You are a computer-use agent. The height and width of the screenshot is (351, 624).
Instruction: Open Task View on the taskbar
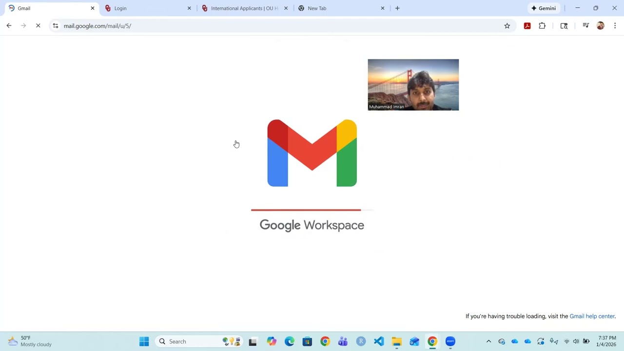[x=253, y=342]
